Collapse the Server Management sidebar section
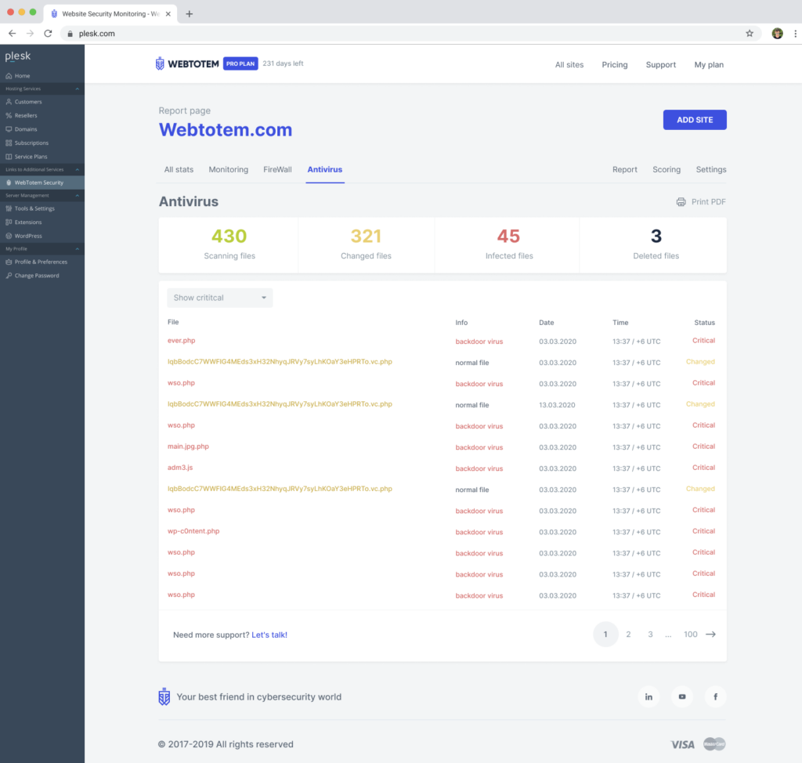 point(77,196)
